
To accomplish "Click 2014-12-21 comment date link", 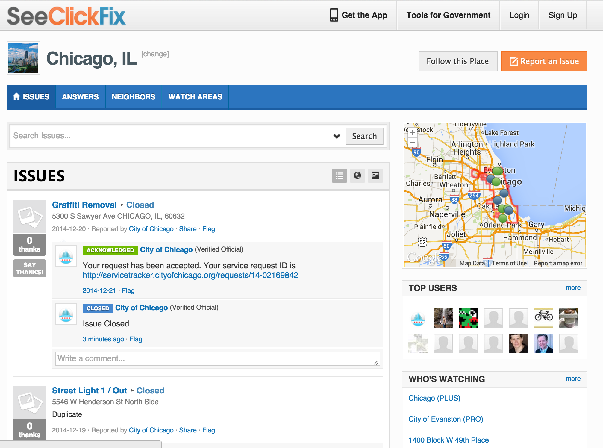I will coord(99,290).
